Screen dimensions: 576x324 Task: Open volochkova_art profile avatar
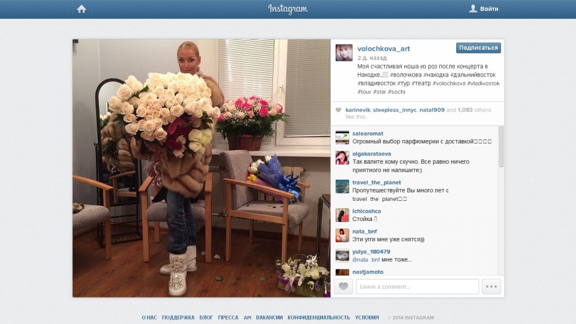344,53
